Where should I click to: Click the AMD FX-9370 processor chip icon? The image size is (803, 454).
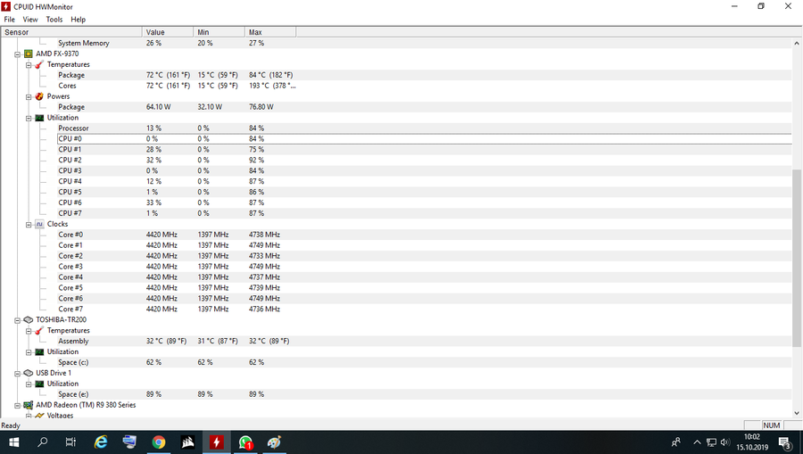click(x=29, y=54)
